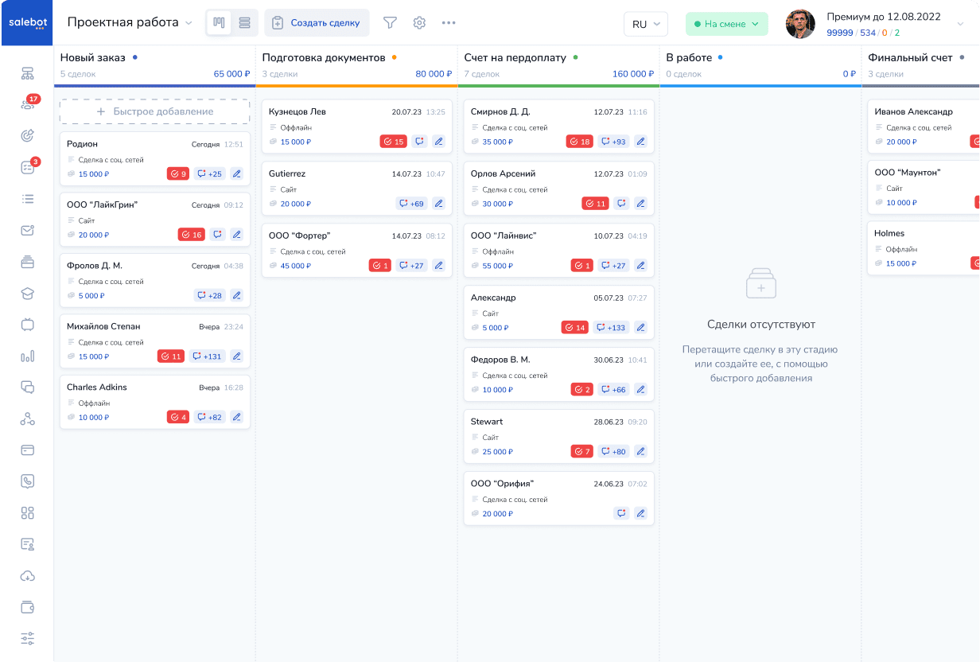Image resolution: width=980 pixels, height=662 pixels.
Task: Open messages icon on ООО “ЛайкГрин” card
Action: coord(217,235)
